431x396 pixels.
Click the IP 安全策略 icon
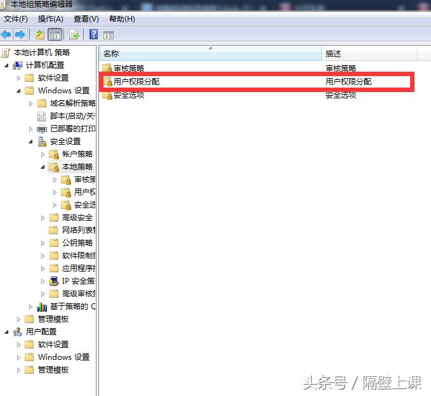coord(54,281)
